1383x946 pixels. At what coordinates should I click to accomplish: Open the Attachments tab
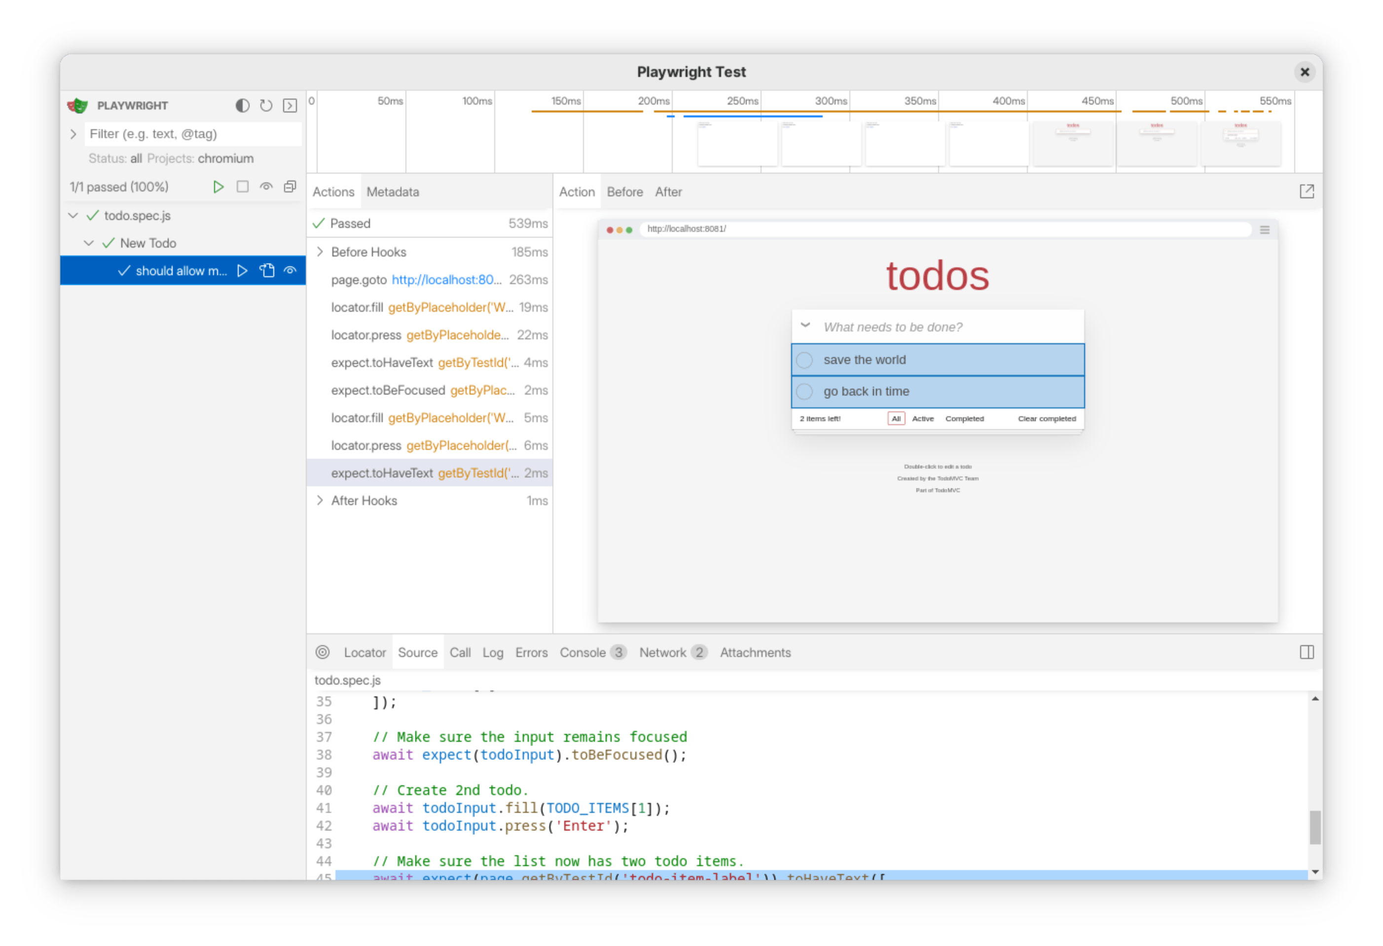click(755, 653)
